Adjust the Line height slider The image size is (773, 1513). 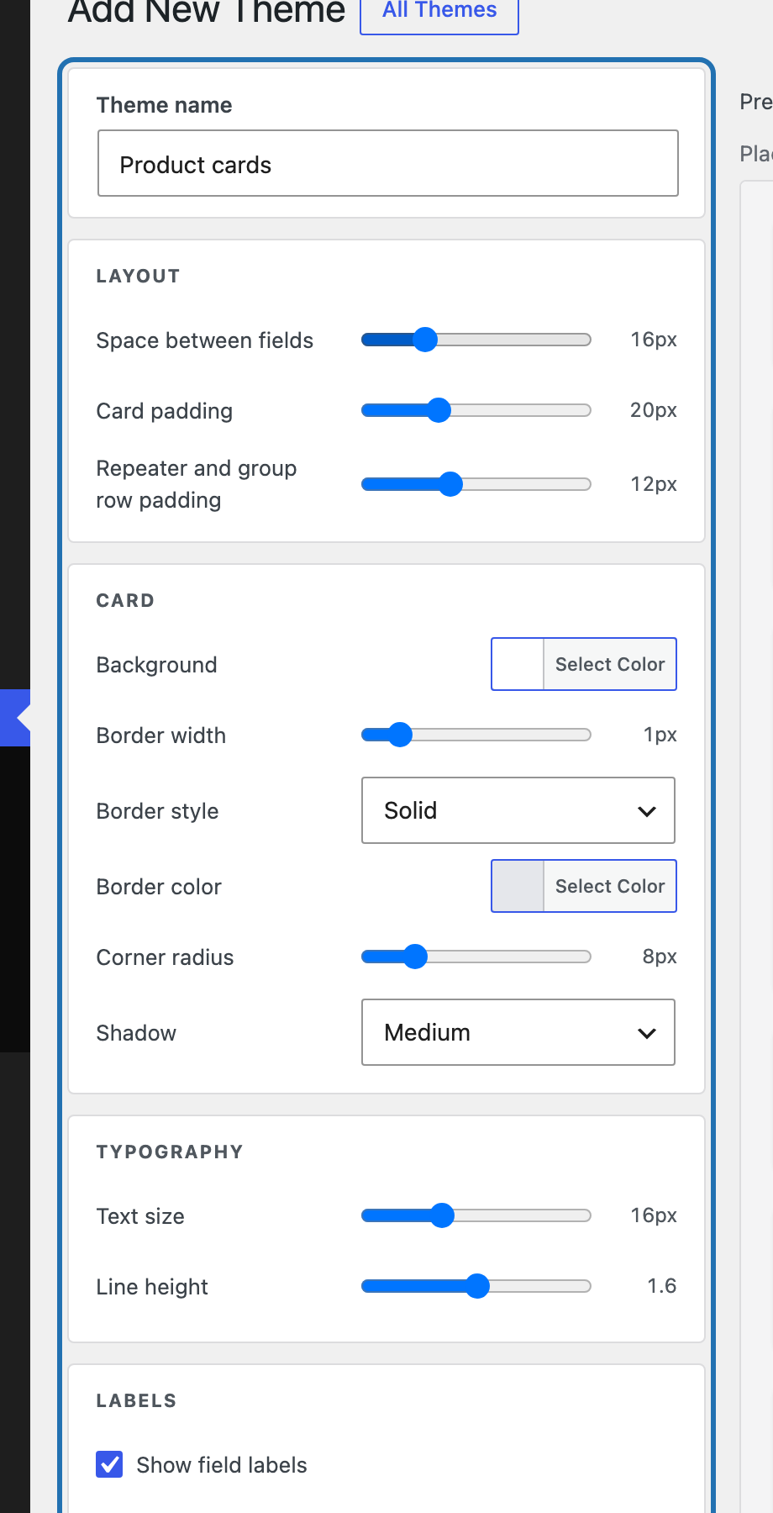tap(476, 1286)
